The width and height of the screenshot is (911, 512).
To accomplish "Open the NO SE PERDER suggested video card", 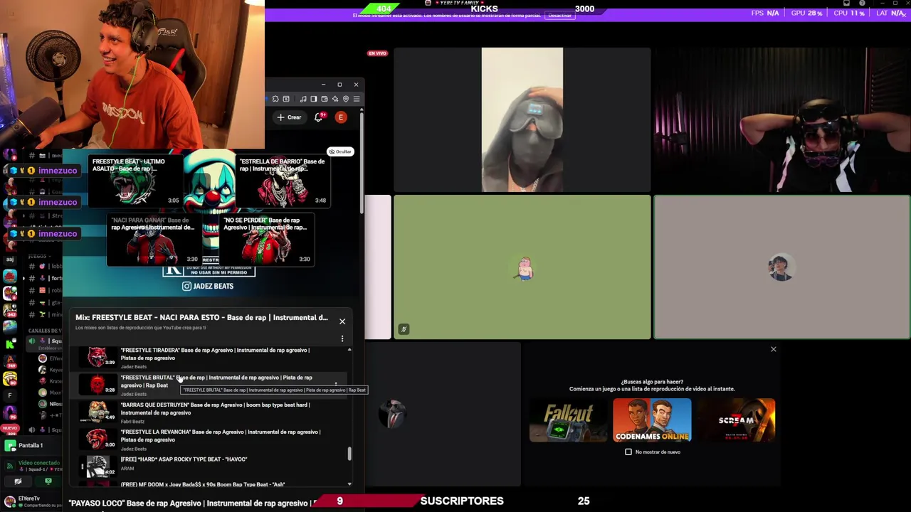I will 266,240.
